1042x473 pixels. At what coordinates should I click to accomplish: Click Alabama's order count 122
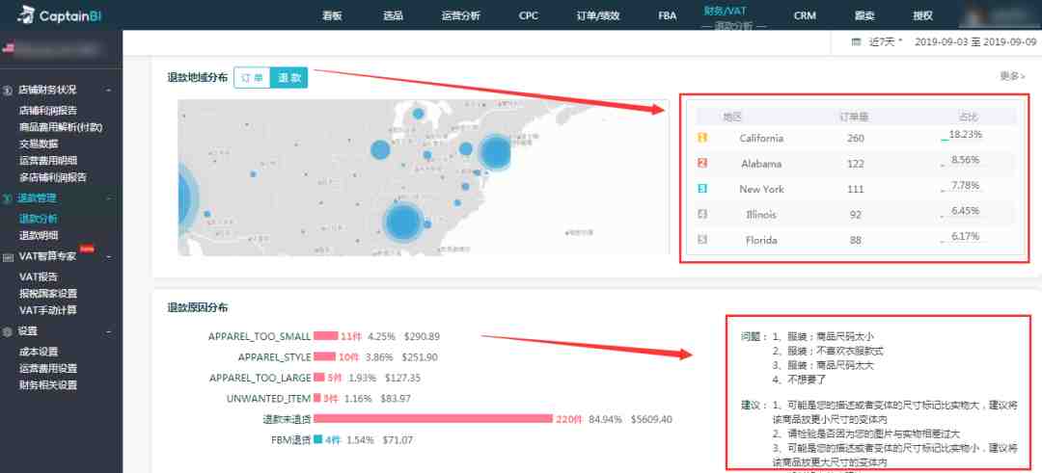click(856, 164)
